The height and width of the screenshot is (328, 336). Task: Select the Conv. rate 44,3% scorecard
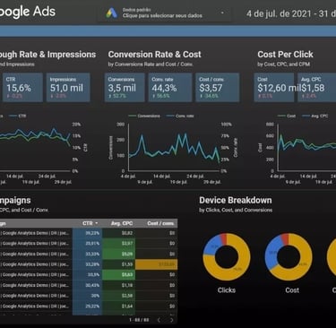coord(170,88)
